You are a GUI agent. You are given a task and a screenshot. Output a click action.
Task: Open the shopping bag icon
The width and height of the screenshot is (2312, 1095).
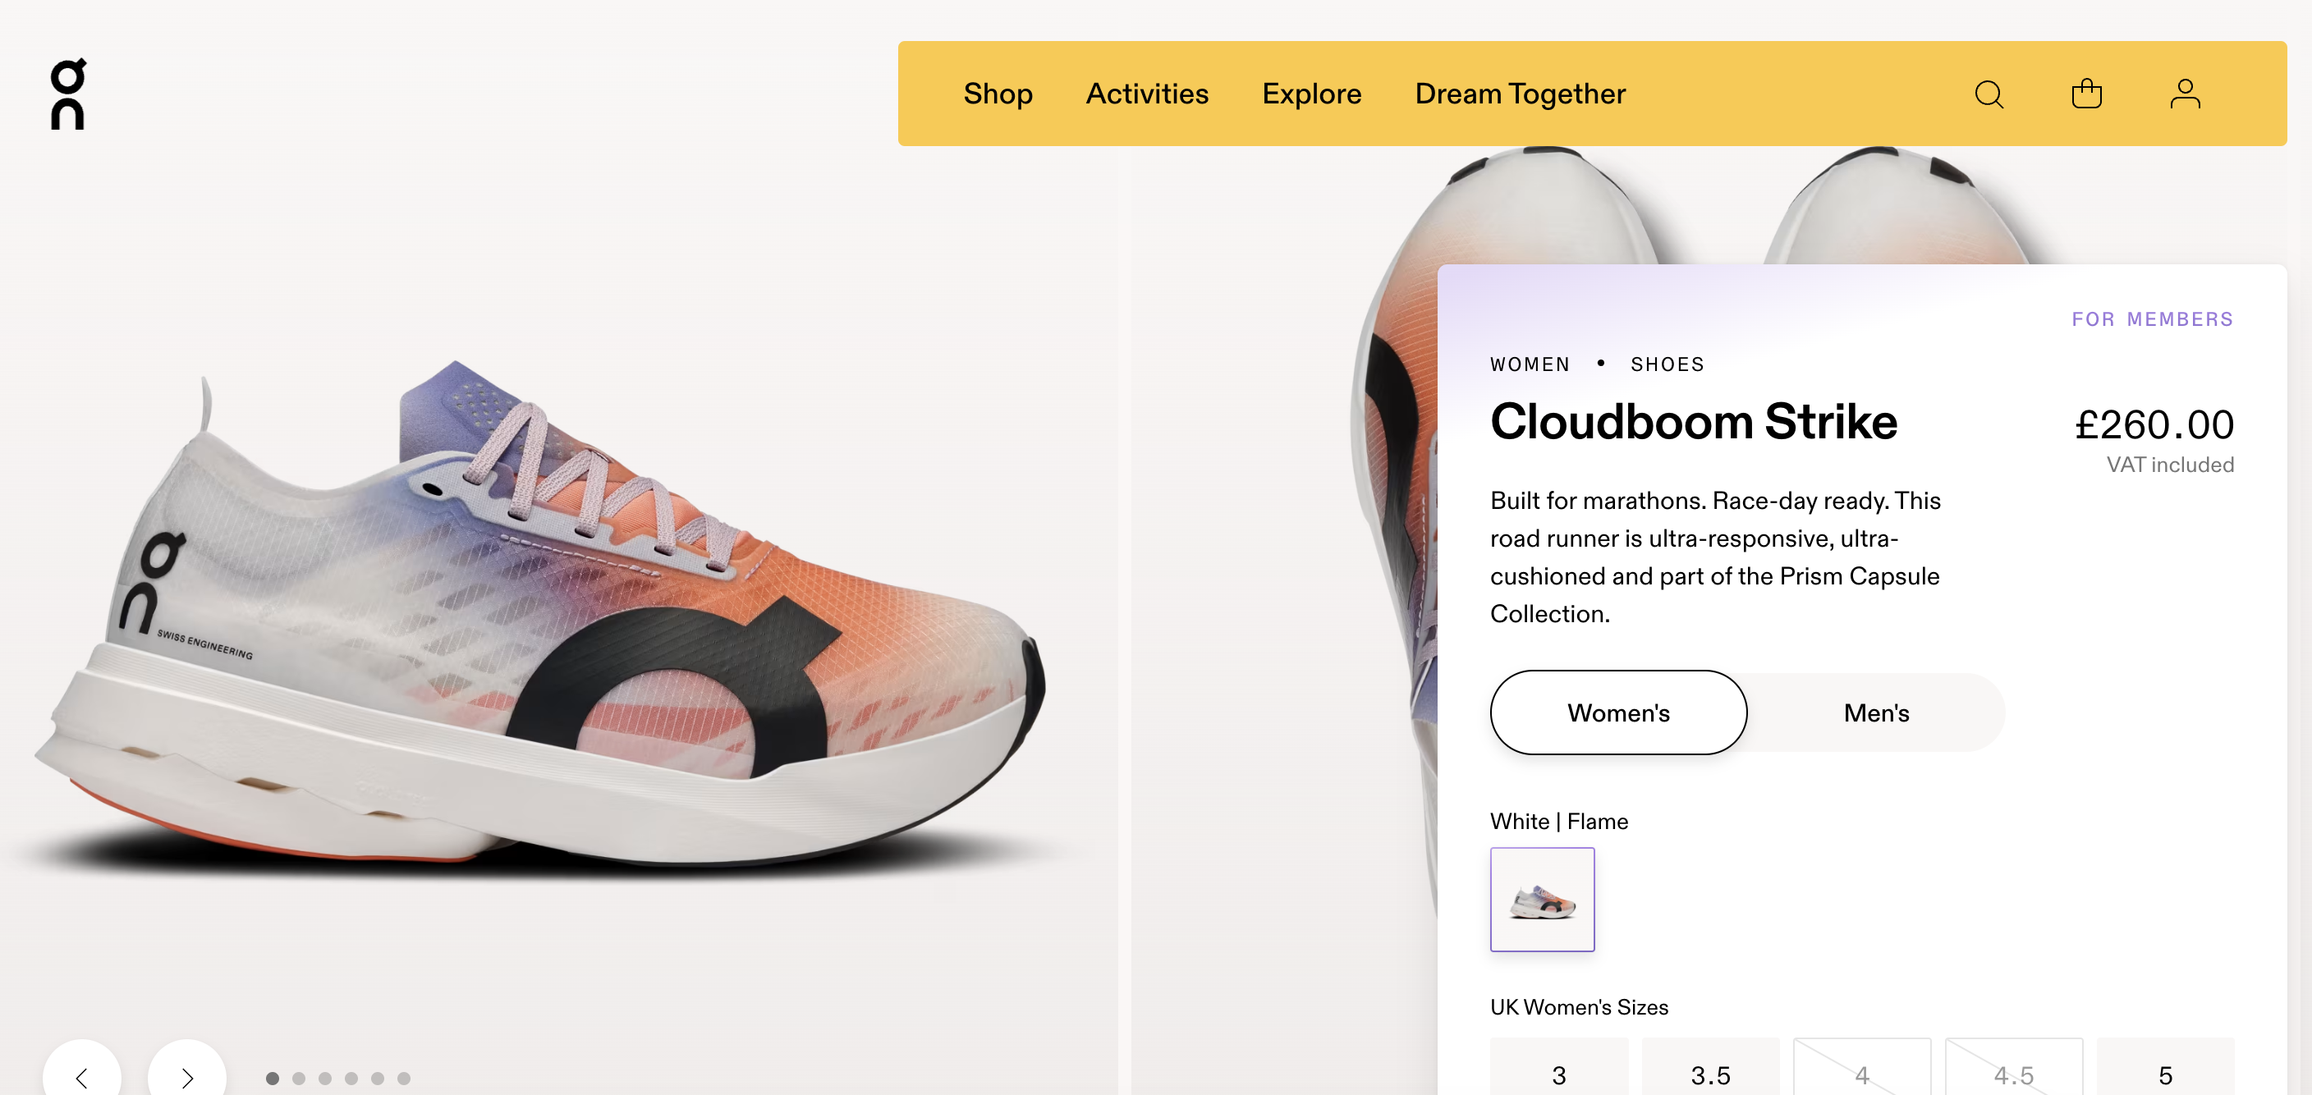(2086, 94)
